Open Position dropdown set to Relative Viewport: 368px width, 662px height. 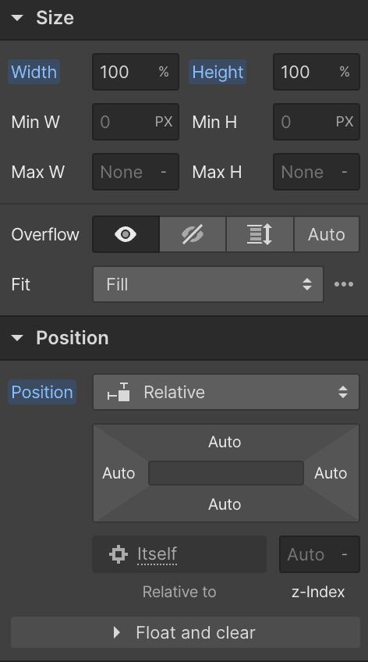tap(226, 392)
